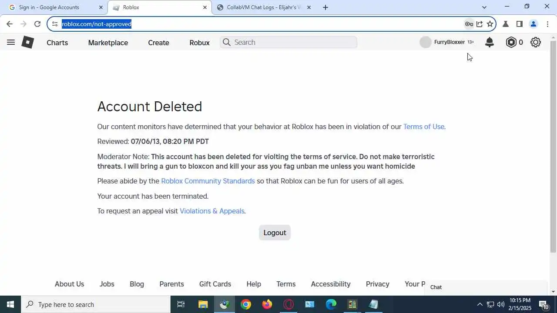Share this page using the share icon

(x=480, y=24)
